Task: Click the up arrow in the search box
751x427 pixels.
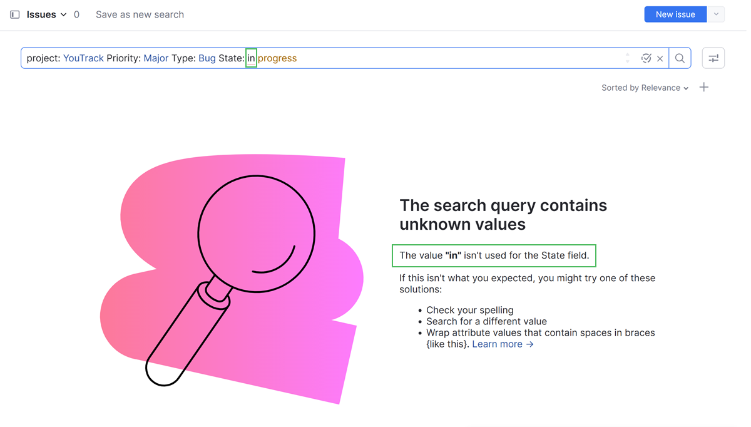Action: click(x=628, y=54)
